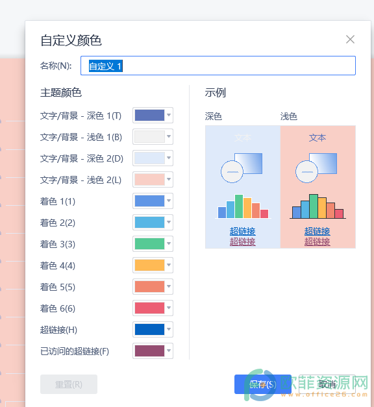Screen dimensions: 374x407
Task: Click the bar chart in dark preview
Action: (243, 206)
